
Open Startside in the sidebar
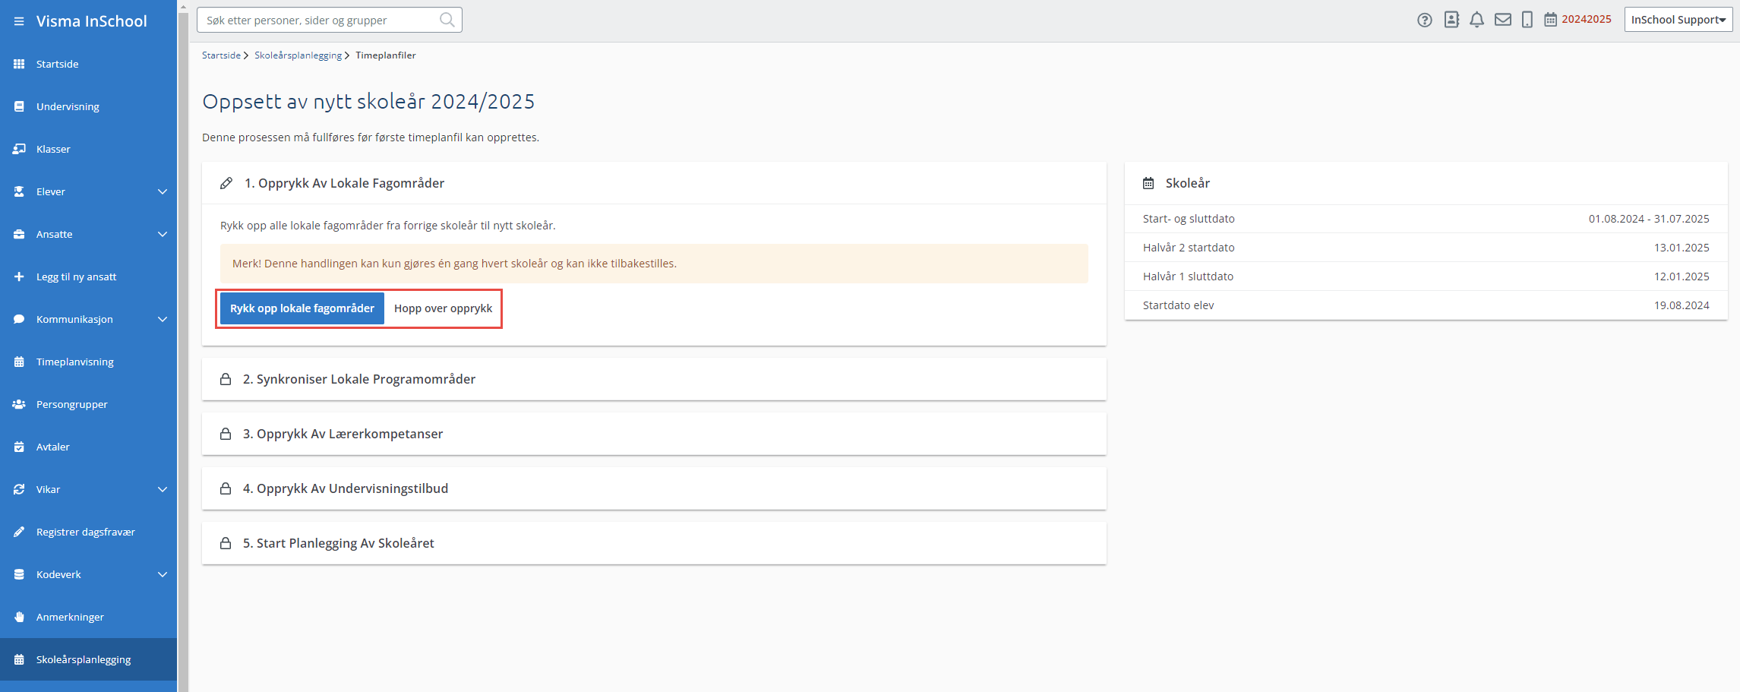pos(88,64)
